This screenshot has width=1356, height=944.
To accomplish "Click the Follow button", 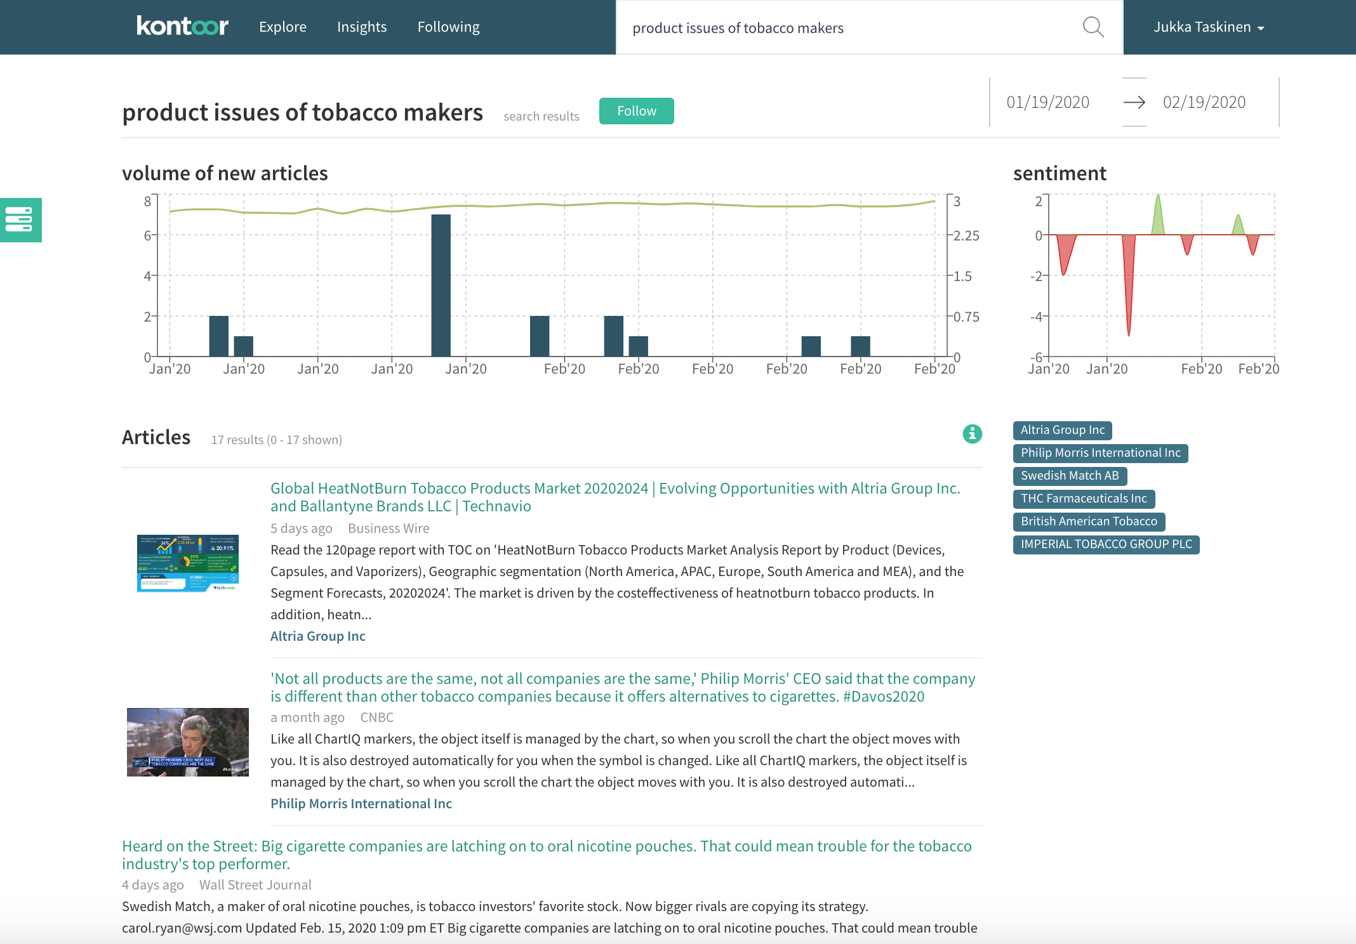I will pyautogui.click(x=636, y=111).
